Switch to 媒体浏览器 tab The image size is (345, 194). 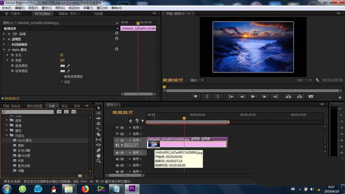tap(34, 106)
